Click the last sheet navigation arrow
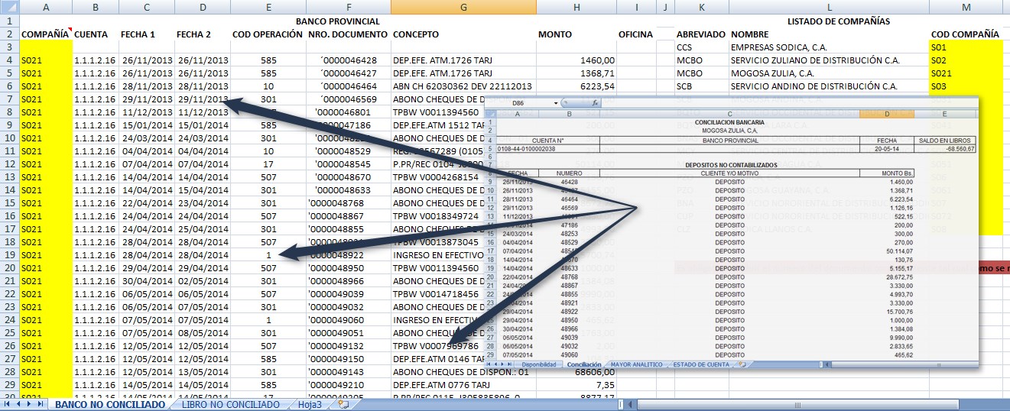Screen dimensions: 1010x411 41,404
